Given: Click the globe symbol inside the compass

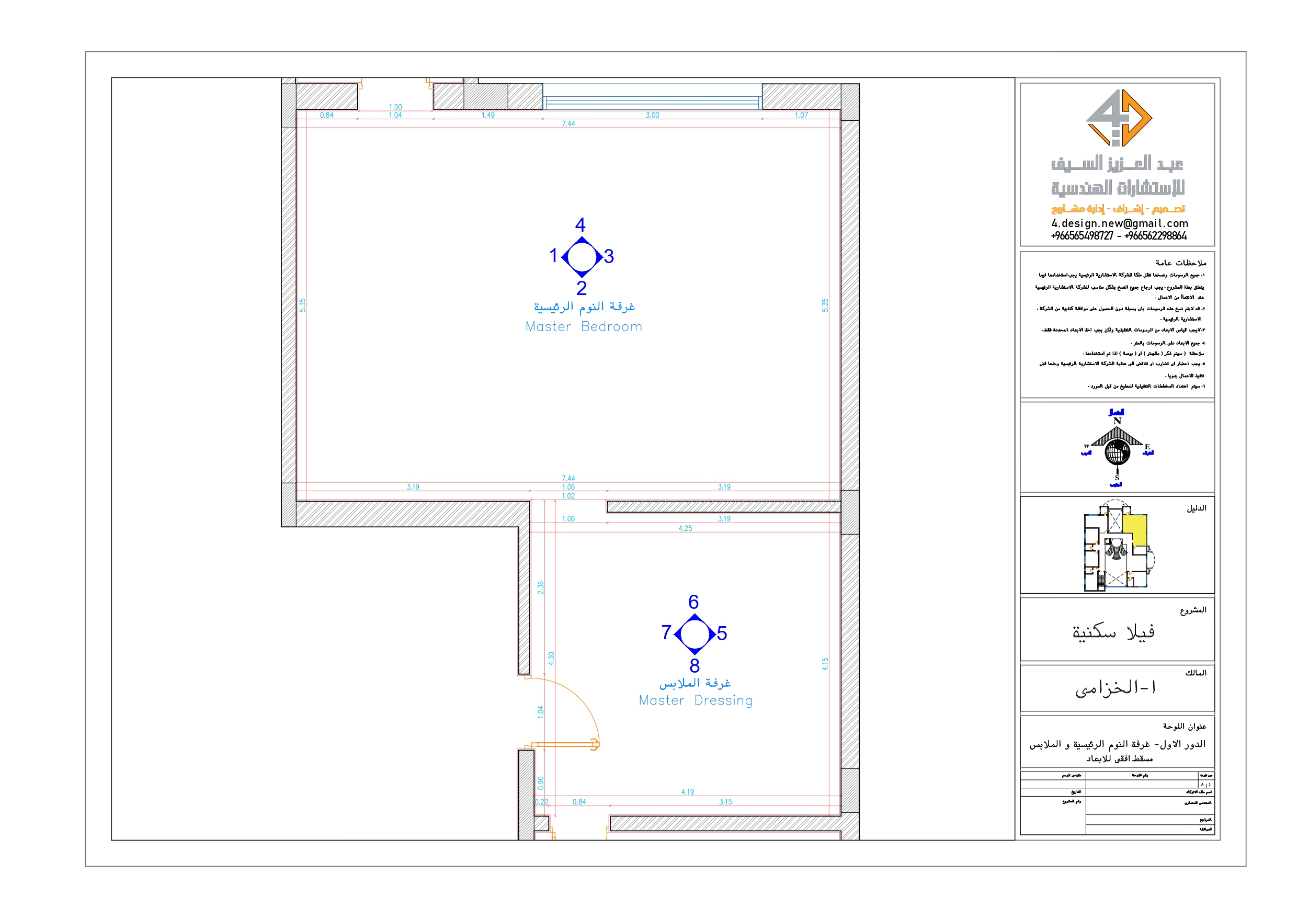Looking at the screenshot, I should pyautogui.click(x=1118, y=452).
